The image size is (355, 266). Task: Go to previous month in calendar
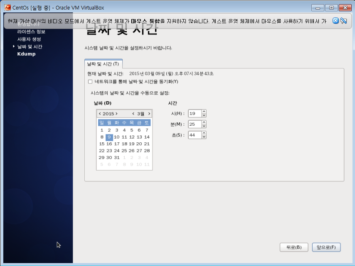click(133, 114)
